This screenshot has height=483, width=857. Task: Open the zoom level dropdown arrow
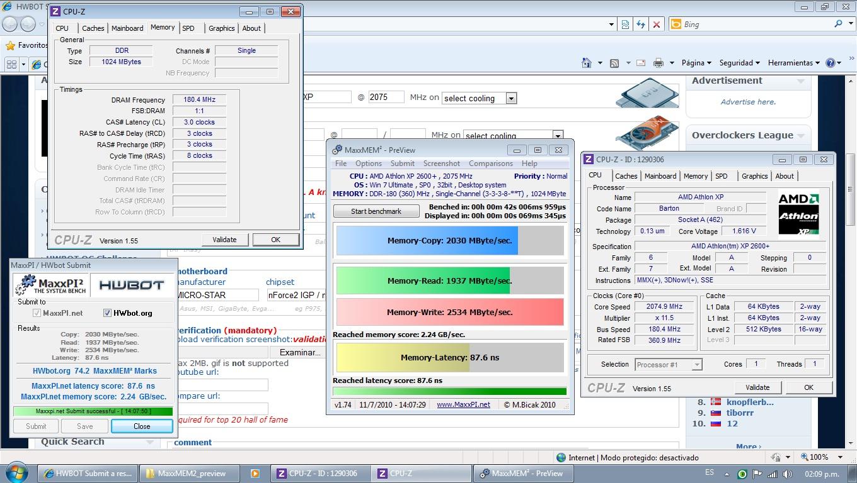click(x=840, y=457)
